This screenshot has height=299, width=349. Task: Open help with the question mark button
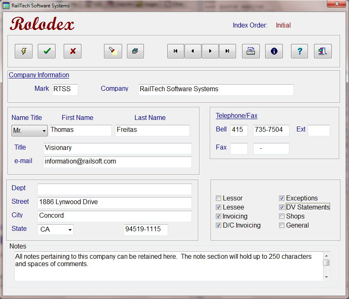click(300, 51)
